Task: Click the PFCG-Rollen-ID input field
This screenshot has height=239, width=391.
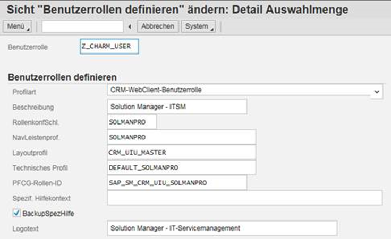Action: tap(176, 183)
